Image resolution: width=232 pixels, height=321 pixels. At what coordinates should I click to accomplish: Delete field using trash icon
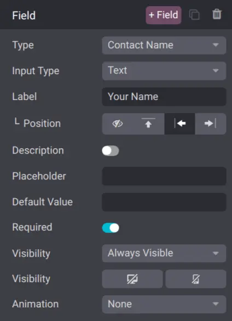pyautogui.click(x=217, y=14)
